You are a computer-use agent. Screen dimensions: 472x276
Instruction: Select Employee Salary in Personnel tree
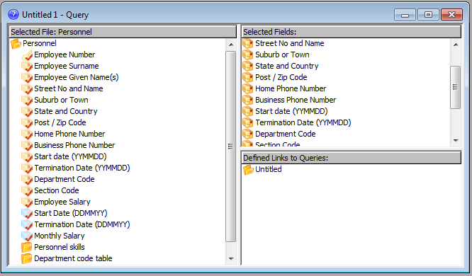[62, 202]
